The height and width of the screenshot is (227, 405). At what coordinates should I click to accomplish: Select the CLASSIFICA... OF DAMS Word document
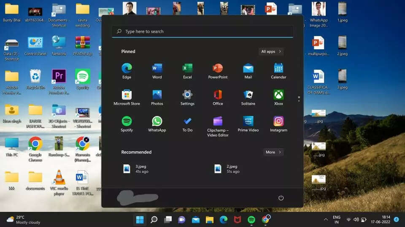tap(318, 82)
